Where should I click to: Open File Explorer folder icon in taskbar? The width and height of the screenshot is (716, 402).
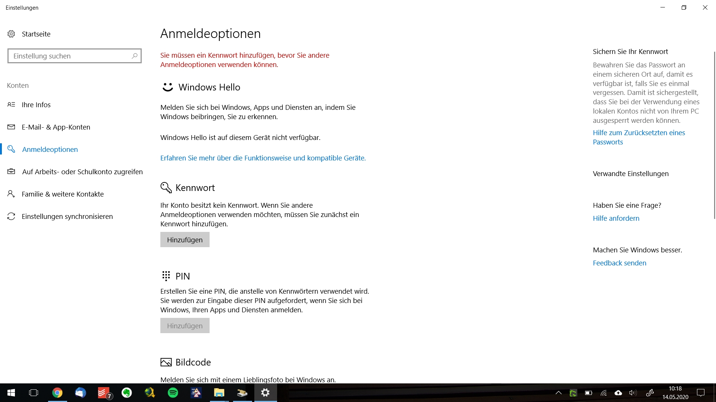219,393
